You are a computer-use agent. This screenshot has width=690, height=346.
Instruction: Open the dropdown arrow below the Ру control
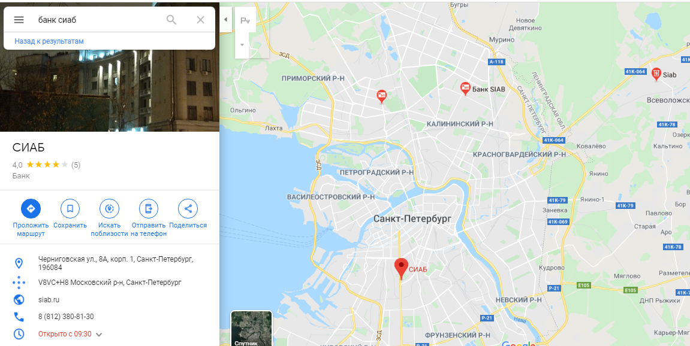[x=242, y=45]
